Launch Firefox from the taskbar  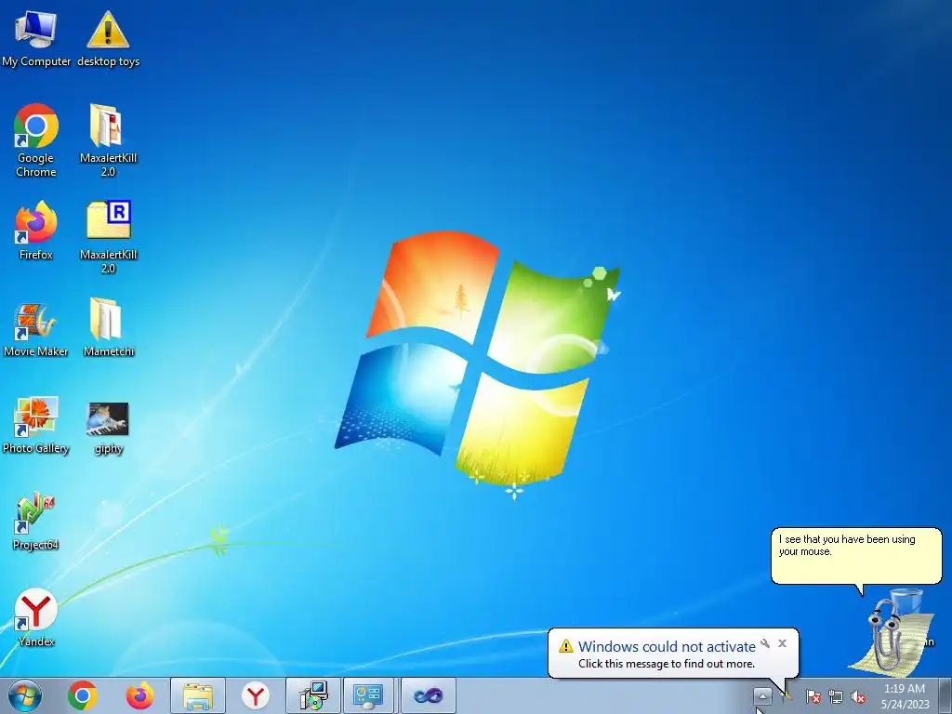point(139,695)
